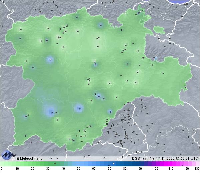Click the 130 legend number
The width and height of the screenshot is (200, 173).
click(197, 169)
